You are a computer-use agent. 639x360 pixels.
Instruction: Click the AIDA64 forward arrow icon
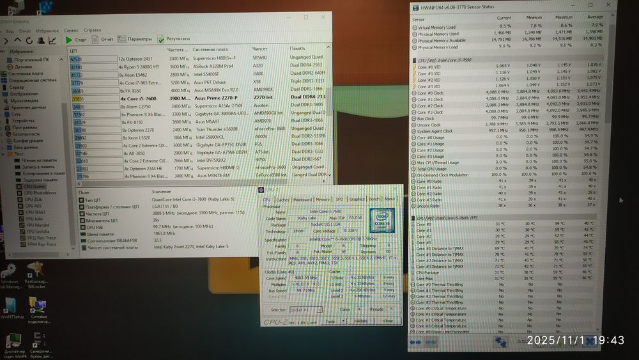pos(6,41)
